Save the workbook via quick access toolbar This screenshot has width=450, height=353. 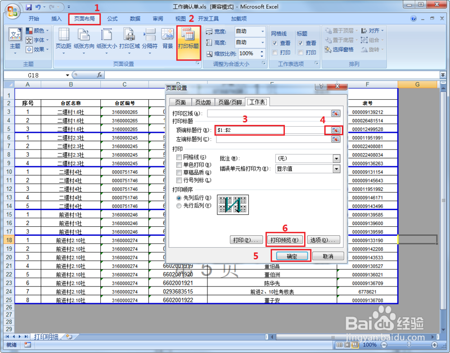pos(28,7)
